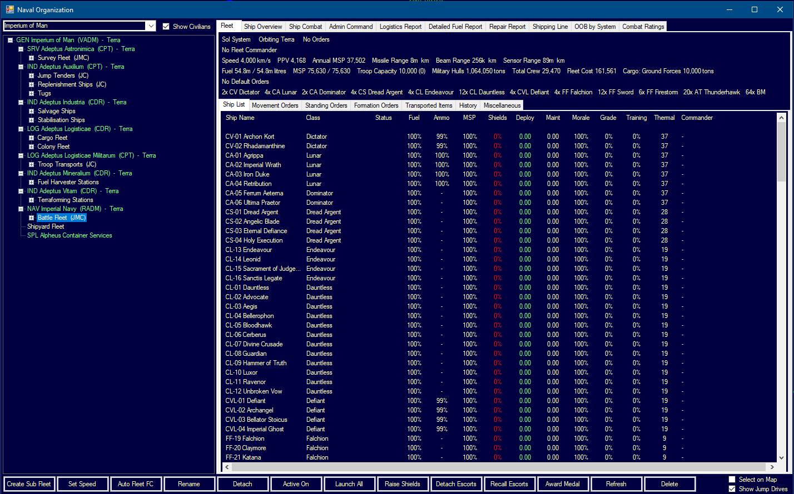Click the Auto Fleet FC button
Screen dimensions: 794x494
[x=136, y=484]
